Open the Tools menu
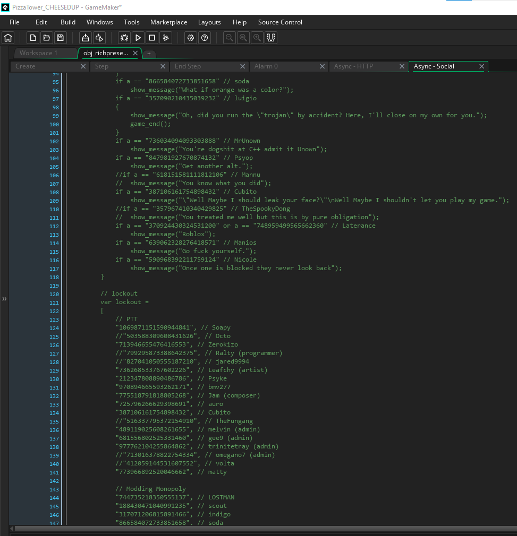This screenshot has height=536, width=517. pos(131,22)
